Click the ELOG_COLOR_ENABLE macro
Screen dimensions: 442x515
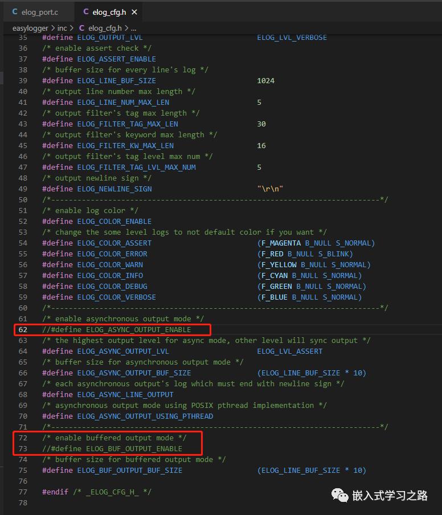[114, 222]
